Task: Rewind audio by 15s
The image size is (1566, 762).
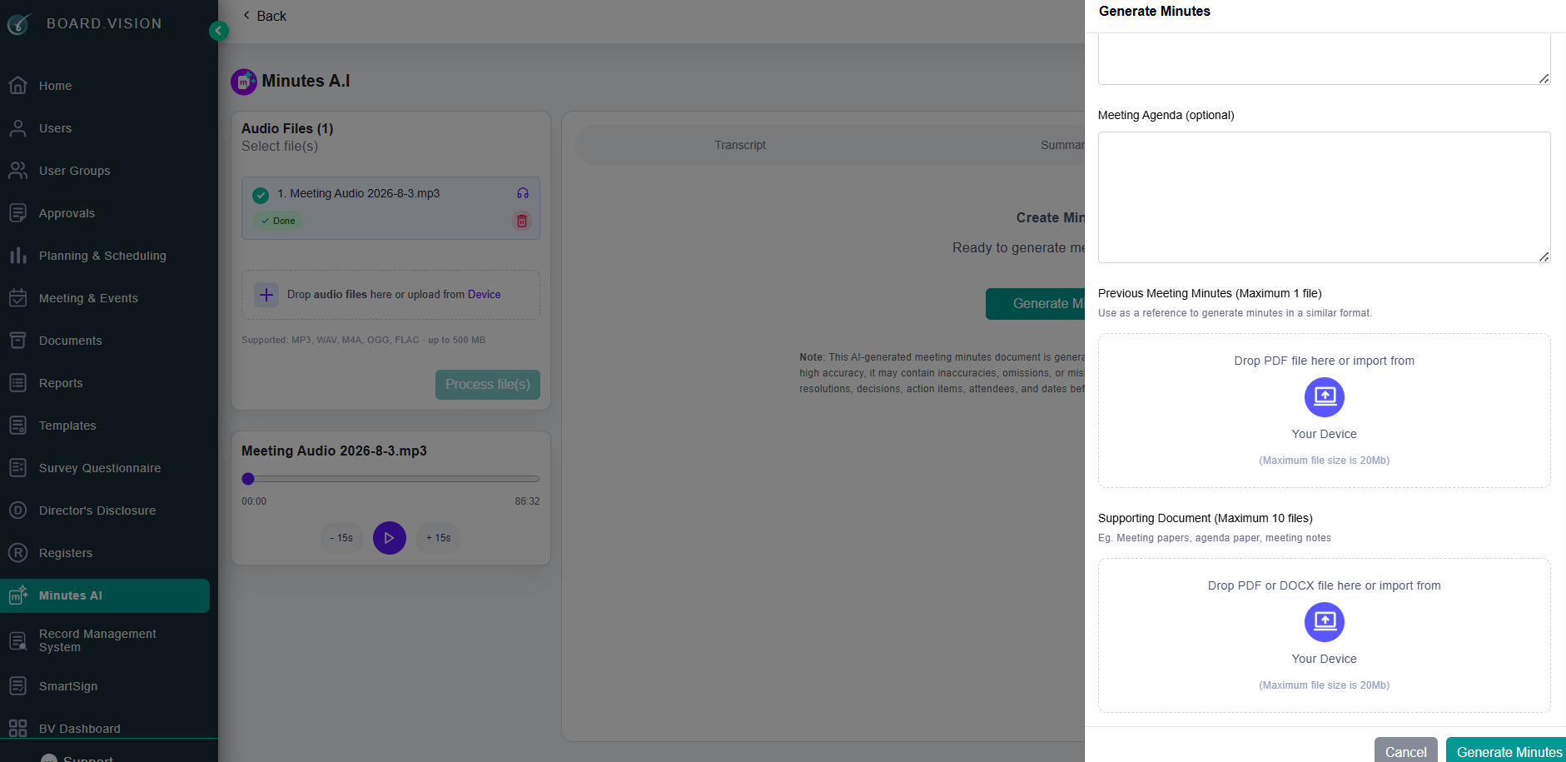Action: pyautogui.click(x=341, y=538)
